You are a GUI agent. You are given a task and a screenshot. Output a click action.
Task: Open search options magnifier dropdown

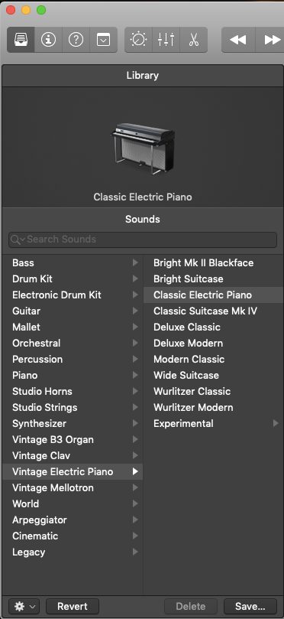(18, 239)
